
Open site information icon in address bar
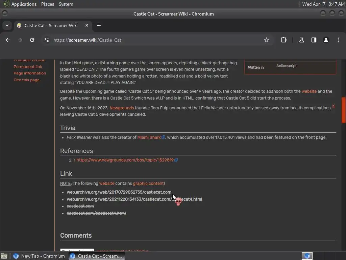[x=47, y=40]
